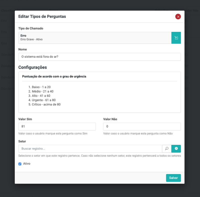Click the Valor Sim label above its field

[x=25, y=119]
